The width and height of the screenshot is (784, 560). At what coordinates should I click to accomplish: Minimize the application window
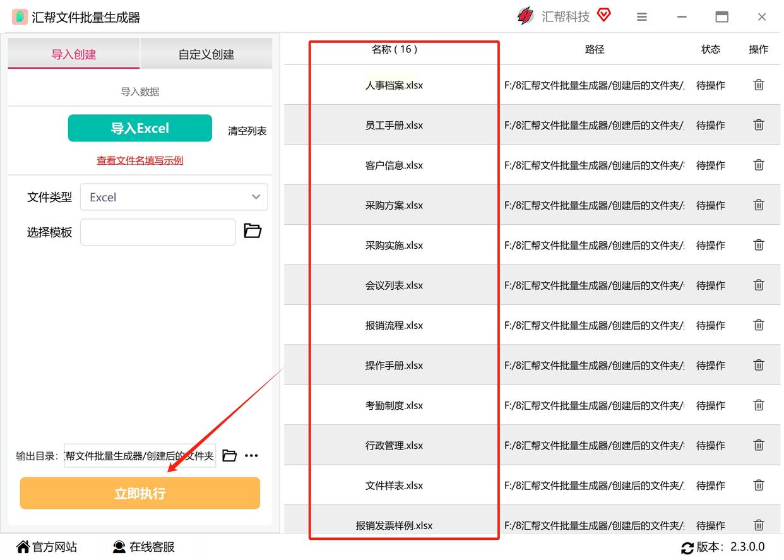pos(682,17)
